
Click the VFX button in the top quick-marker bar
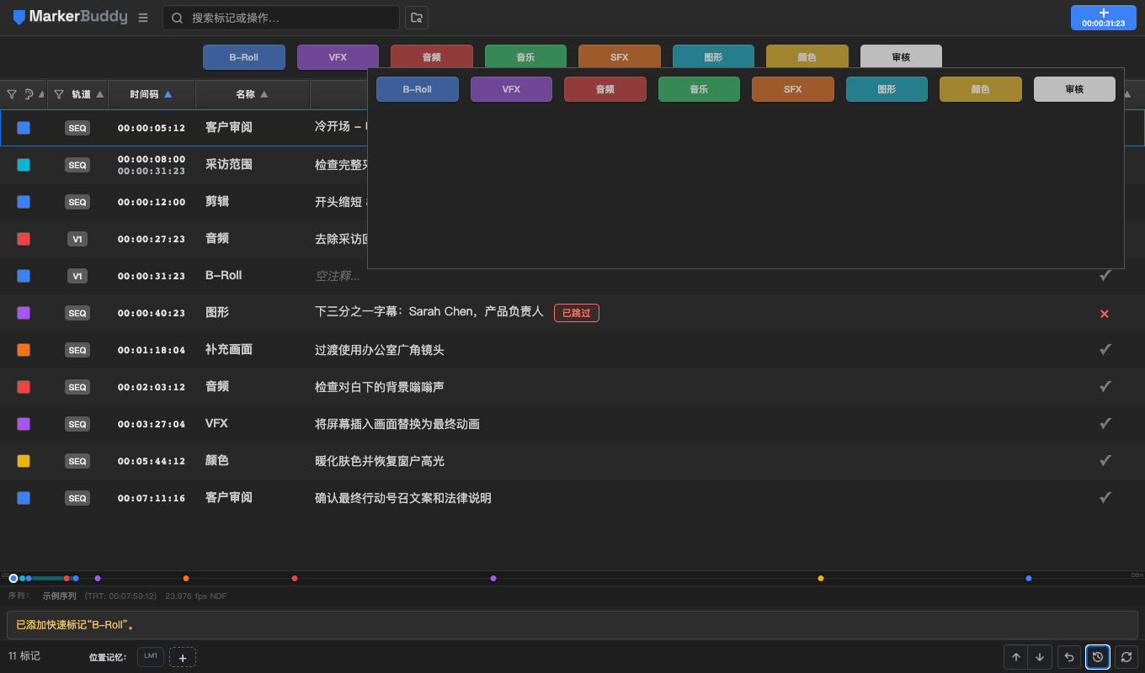338,57
